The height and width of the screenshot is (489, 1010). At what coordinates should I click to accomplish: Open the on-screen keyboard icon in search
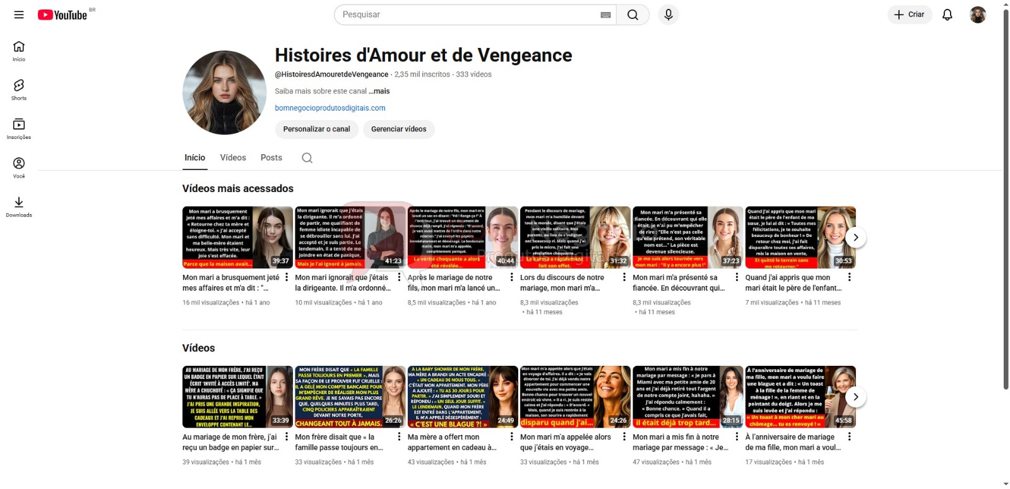click(605, 15)
